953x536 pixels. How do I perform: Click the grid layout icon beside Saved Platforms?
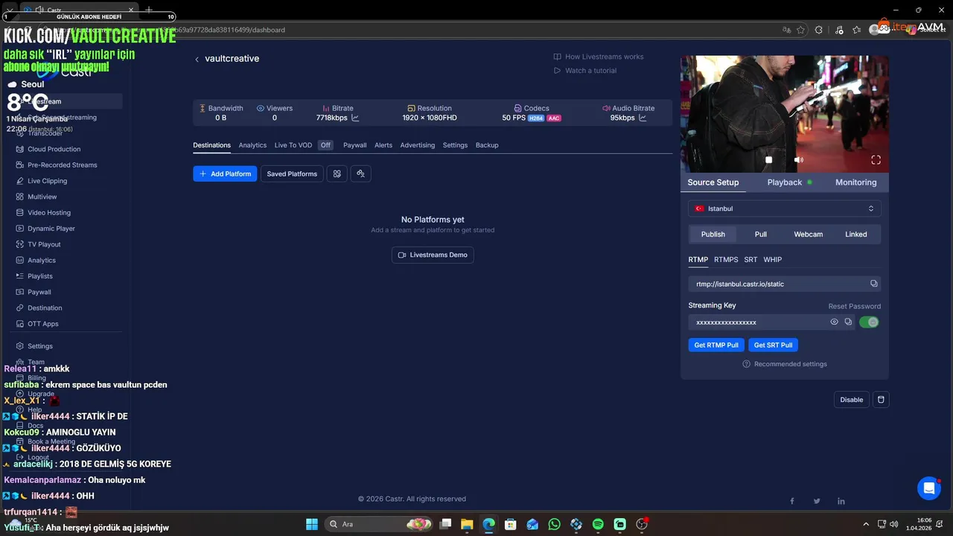coord(337,173)
